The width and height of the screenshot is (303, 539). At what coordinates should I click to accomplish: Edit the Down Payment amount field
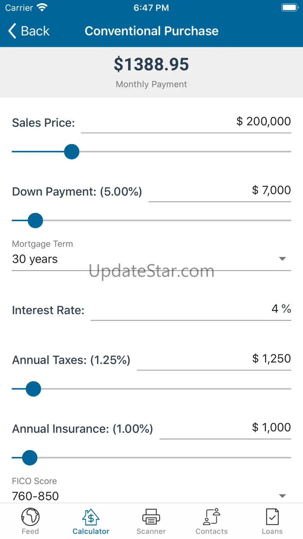coord(220,190)
